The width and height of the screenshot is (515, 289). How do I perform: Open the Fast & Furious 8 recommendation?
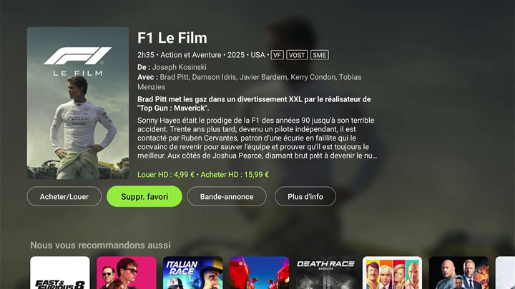tap(60, 273)
